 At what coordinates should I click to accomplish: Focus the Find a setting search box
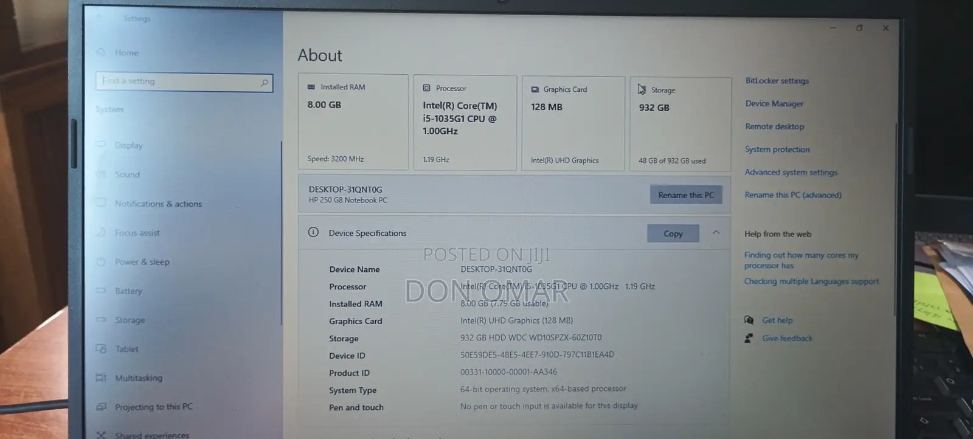184,81
